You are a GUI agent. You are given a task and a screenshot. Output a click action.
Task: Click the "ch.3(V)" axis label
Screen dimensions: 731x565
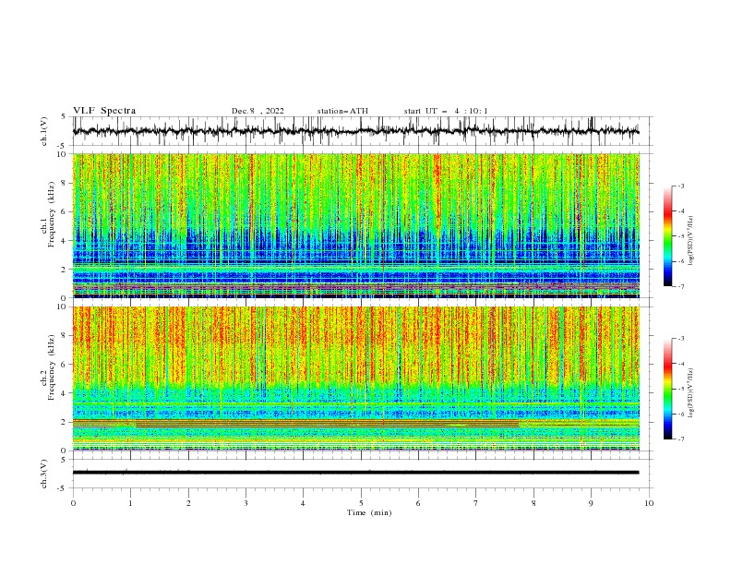pos(44,474)
